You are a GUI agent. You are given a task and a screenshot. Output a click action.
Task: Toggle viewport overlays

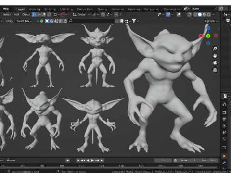tap(179, 15)
